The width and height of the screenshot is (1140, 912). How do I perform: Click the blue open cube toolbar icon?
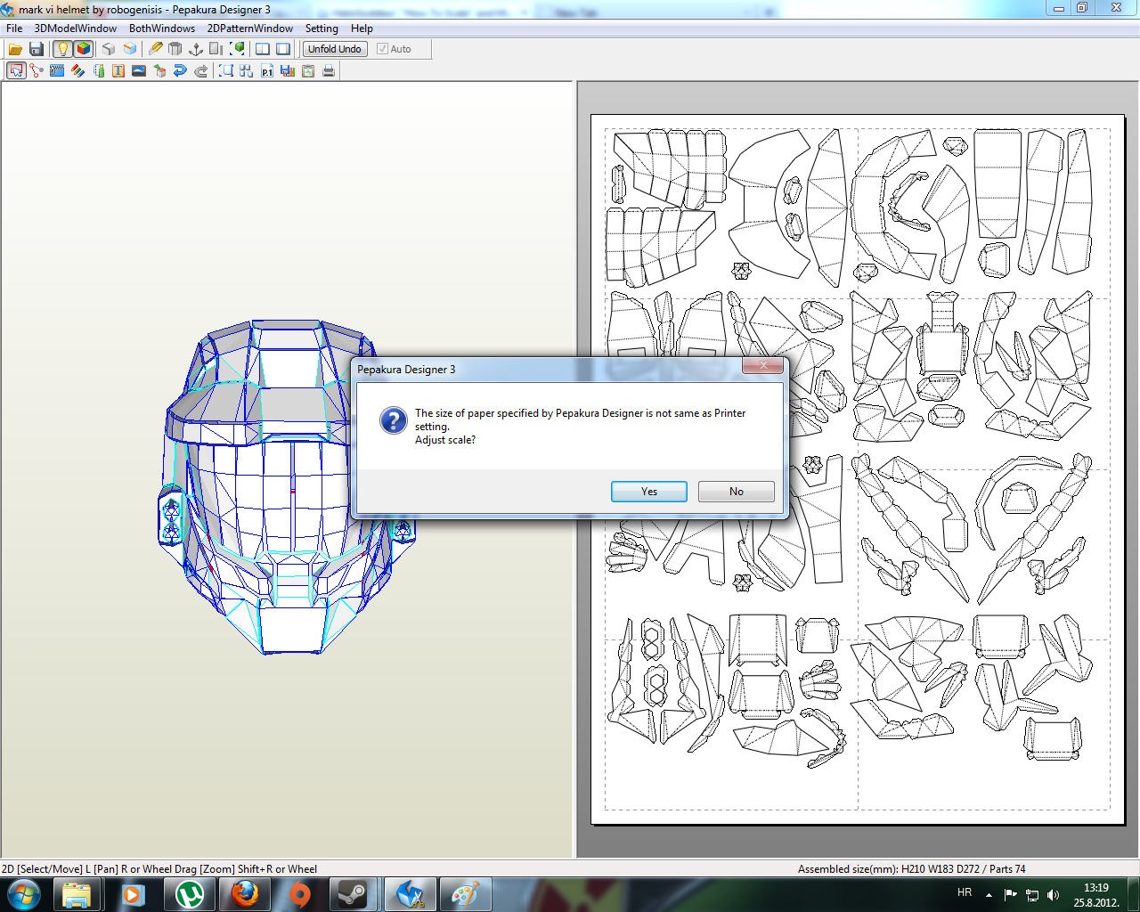tap(130, 49)
